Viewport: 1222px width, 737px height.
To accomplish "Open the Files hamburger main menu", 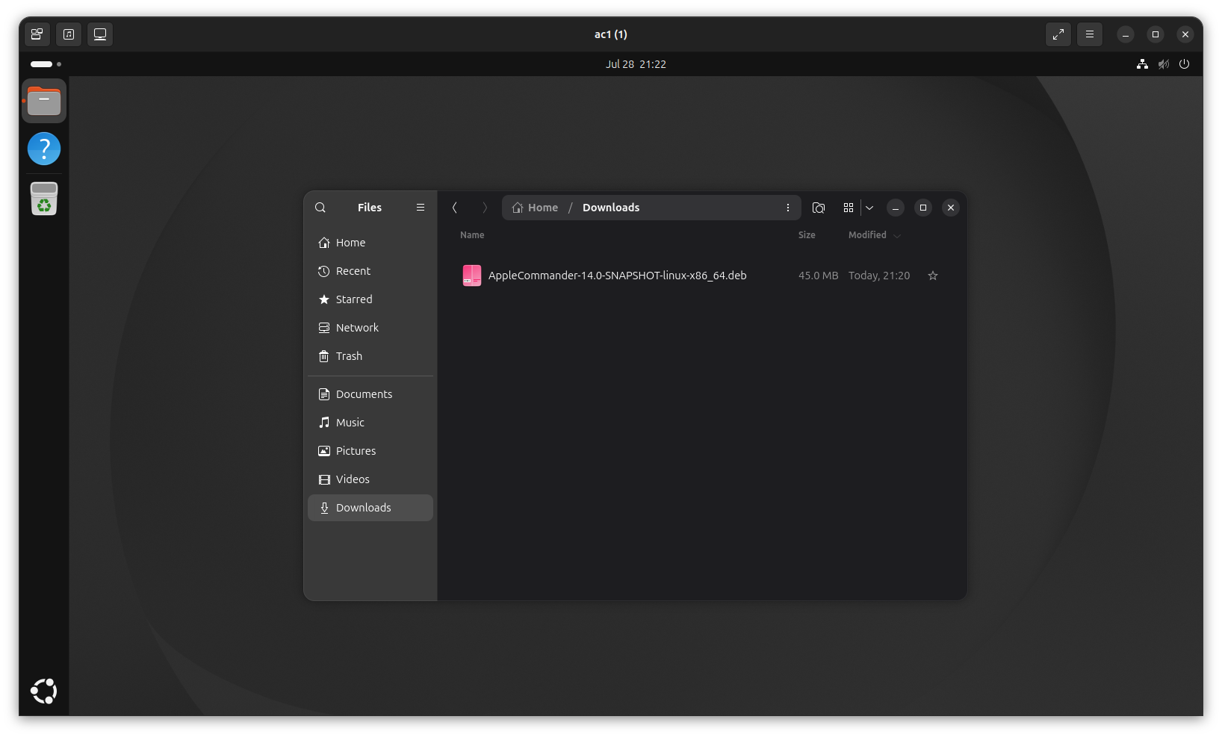I will click(x=421, y=208).
